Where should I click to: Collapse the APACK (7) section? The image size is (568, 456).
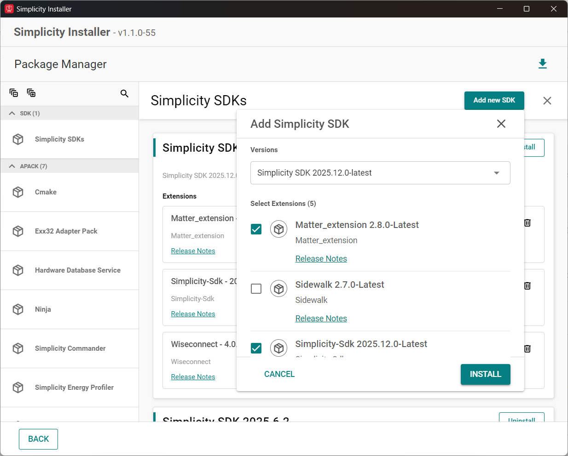(12, 166)
